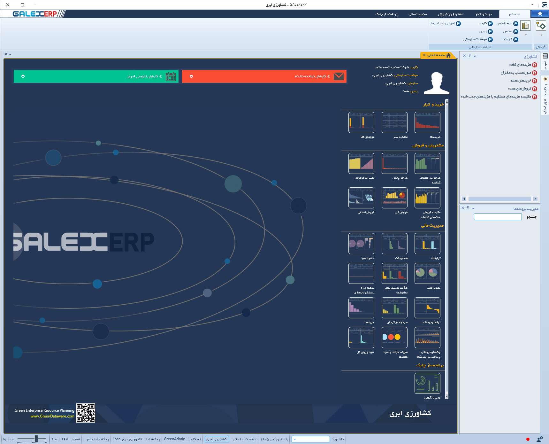Expand the dropdown under the workflow icon
Screen dimensions: 549x444
click(x=541, y=35)
